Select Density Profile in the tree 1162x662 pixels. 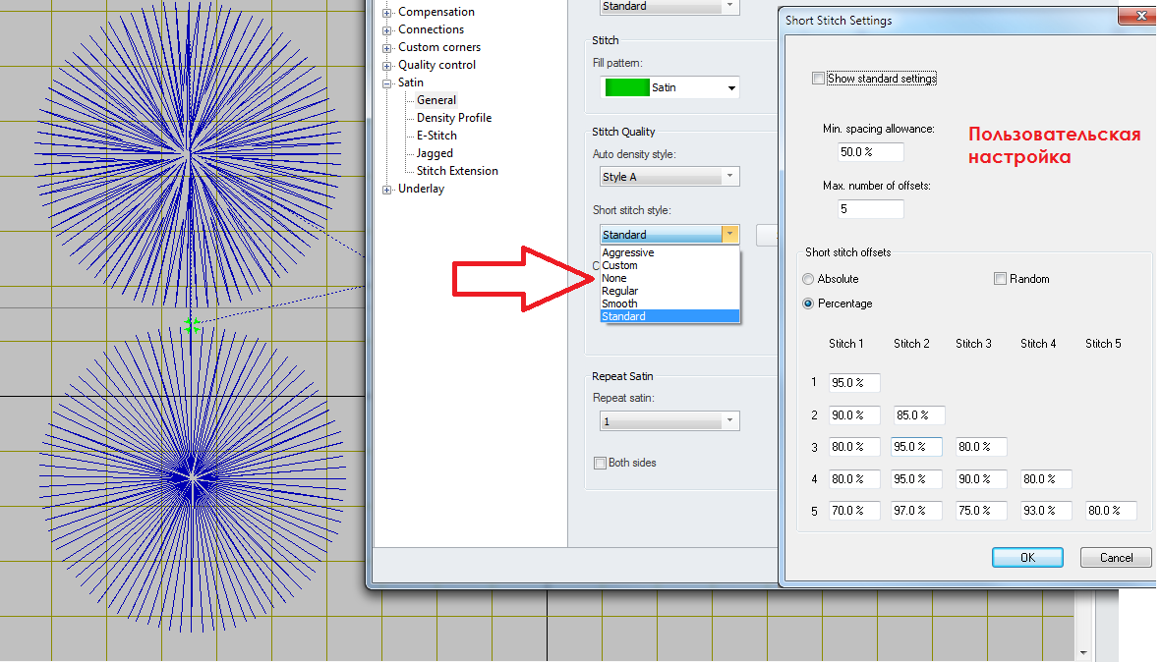(x=453, y=118)
